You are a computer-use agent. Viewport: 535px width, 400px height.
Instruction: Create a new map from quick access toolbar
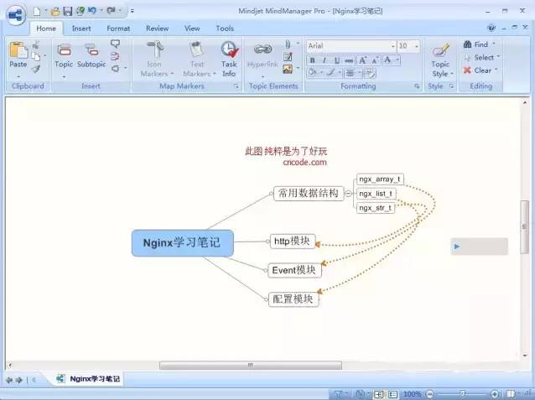37,11
